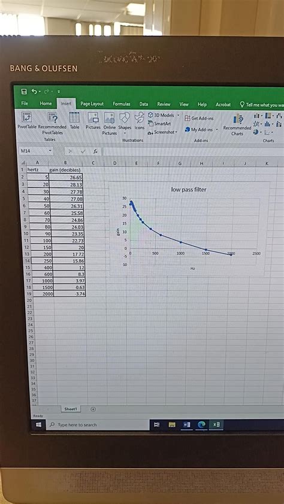
Task: Click the Insert Function fx button
Action: (x=95, y=151)
